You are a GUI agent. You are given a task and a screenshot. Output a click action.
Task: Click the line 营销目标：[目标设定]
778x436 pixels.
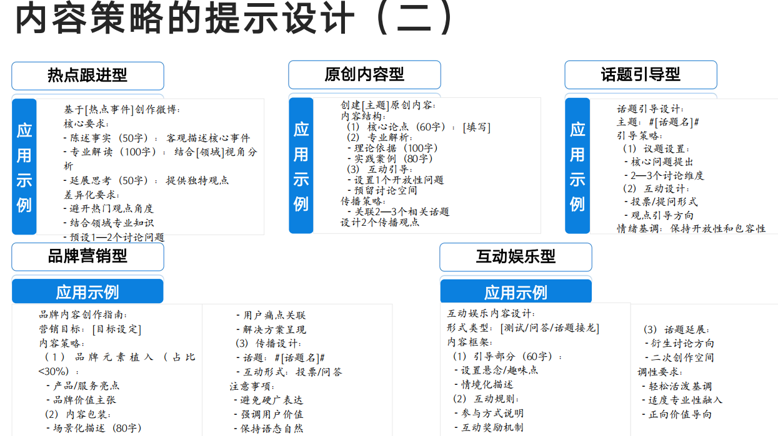tap(90, 329)
